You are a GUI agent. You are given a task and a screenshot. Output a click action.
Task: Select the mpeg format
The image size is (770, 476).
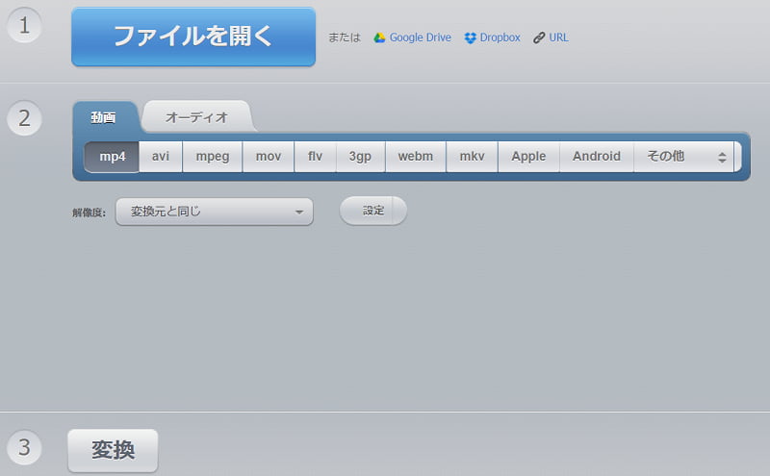(212, 157)
